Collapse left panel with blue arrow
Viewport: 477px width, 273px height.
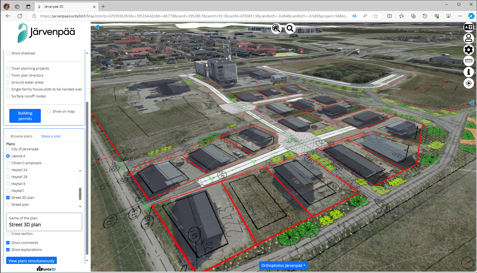[97, 27]
